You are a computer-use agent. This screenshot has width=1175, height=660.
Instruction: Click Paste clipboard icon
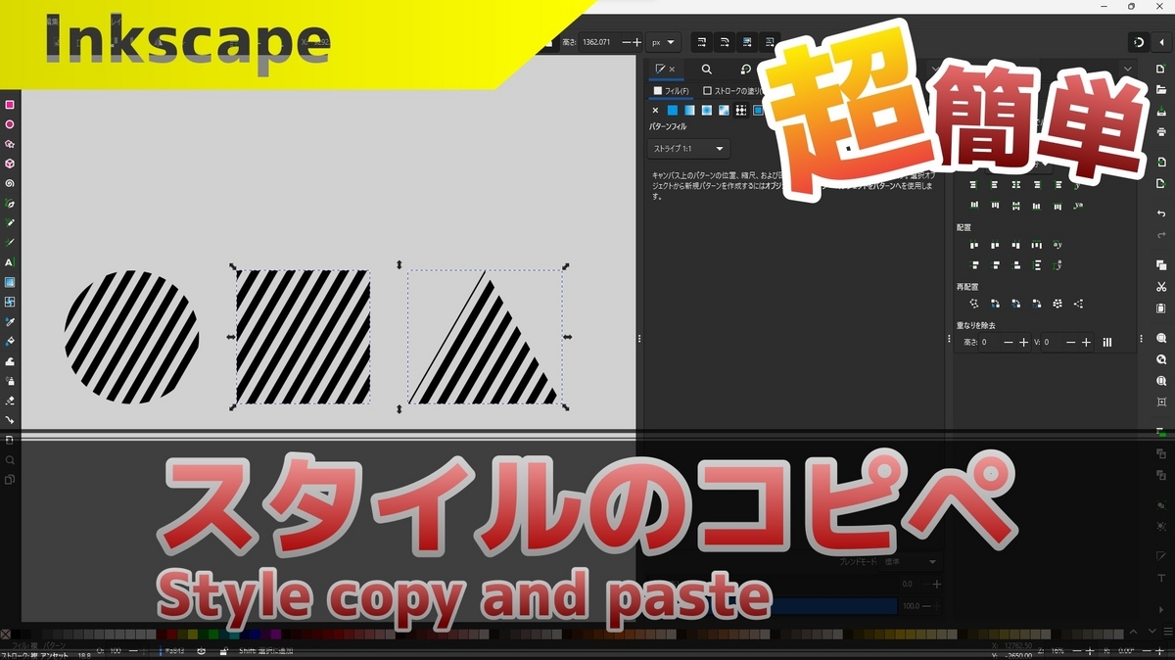coord(1161,307)
